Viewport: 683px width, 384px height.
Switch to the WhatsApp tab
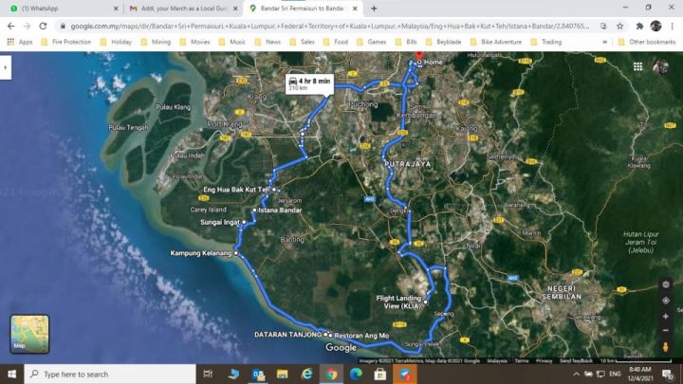click(64, 9)
